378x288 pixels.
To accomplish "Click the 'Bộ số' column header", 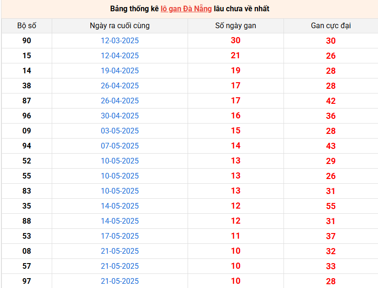I will (27, 26).
